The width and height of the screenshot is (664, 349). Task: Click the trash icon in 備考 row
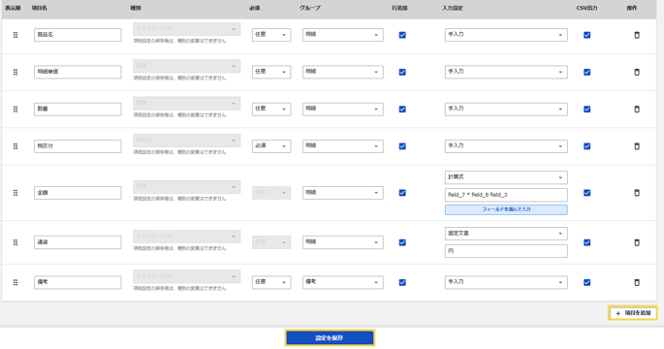click(637, 282)
